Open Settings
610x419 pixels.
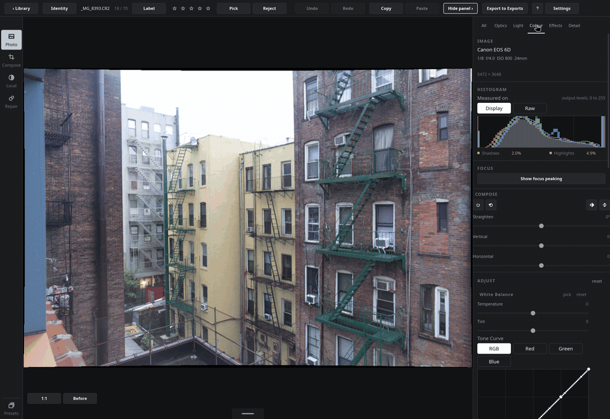coord(562,8)
